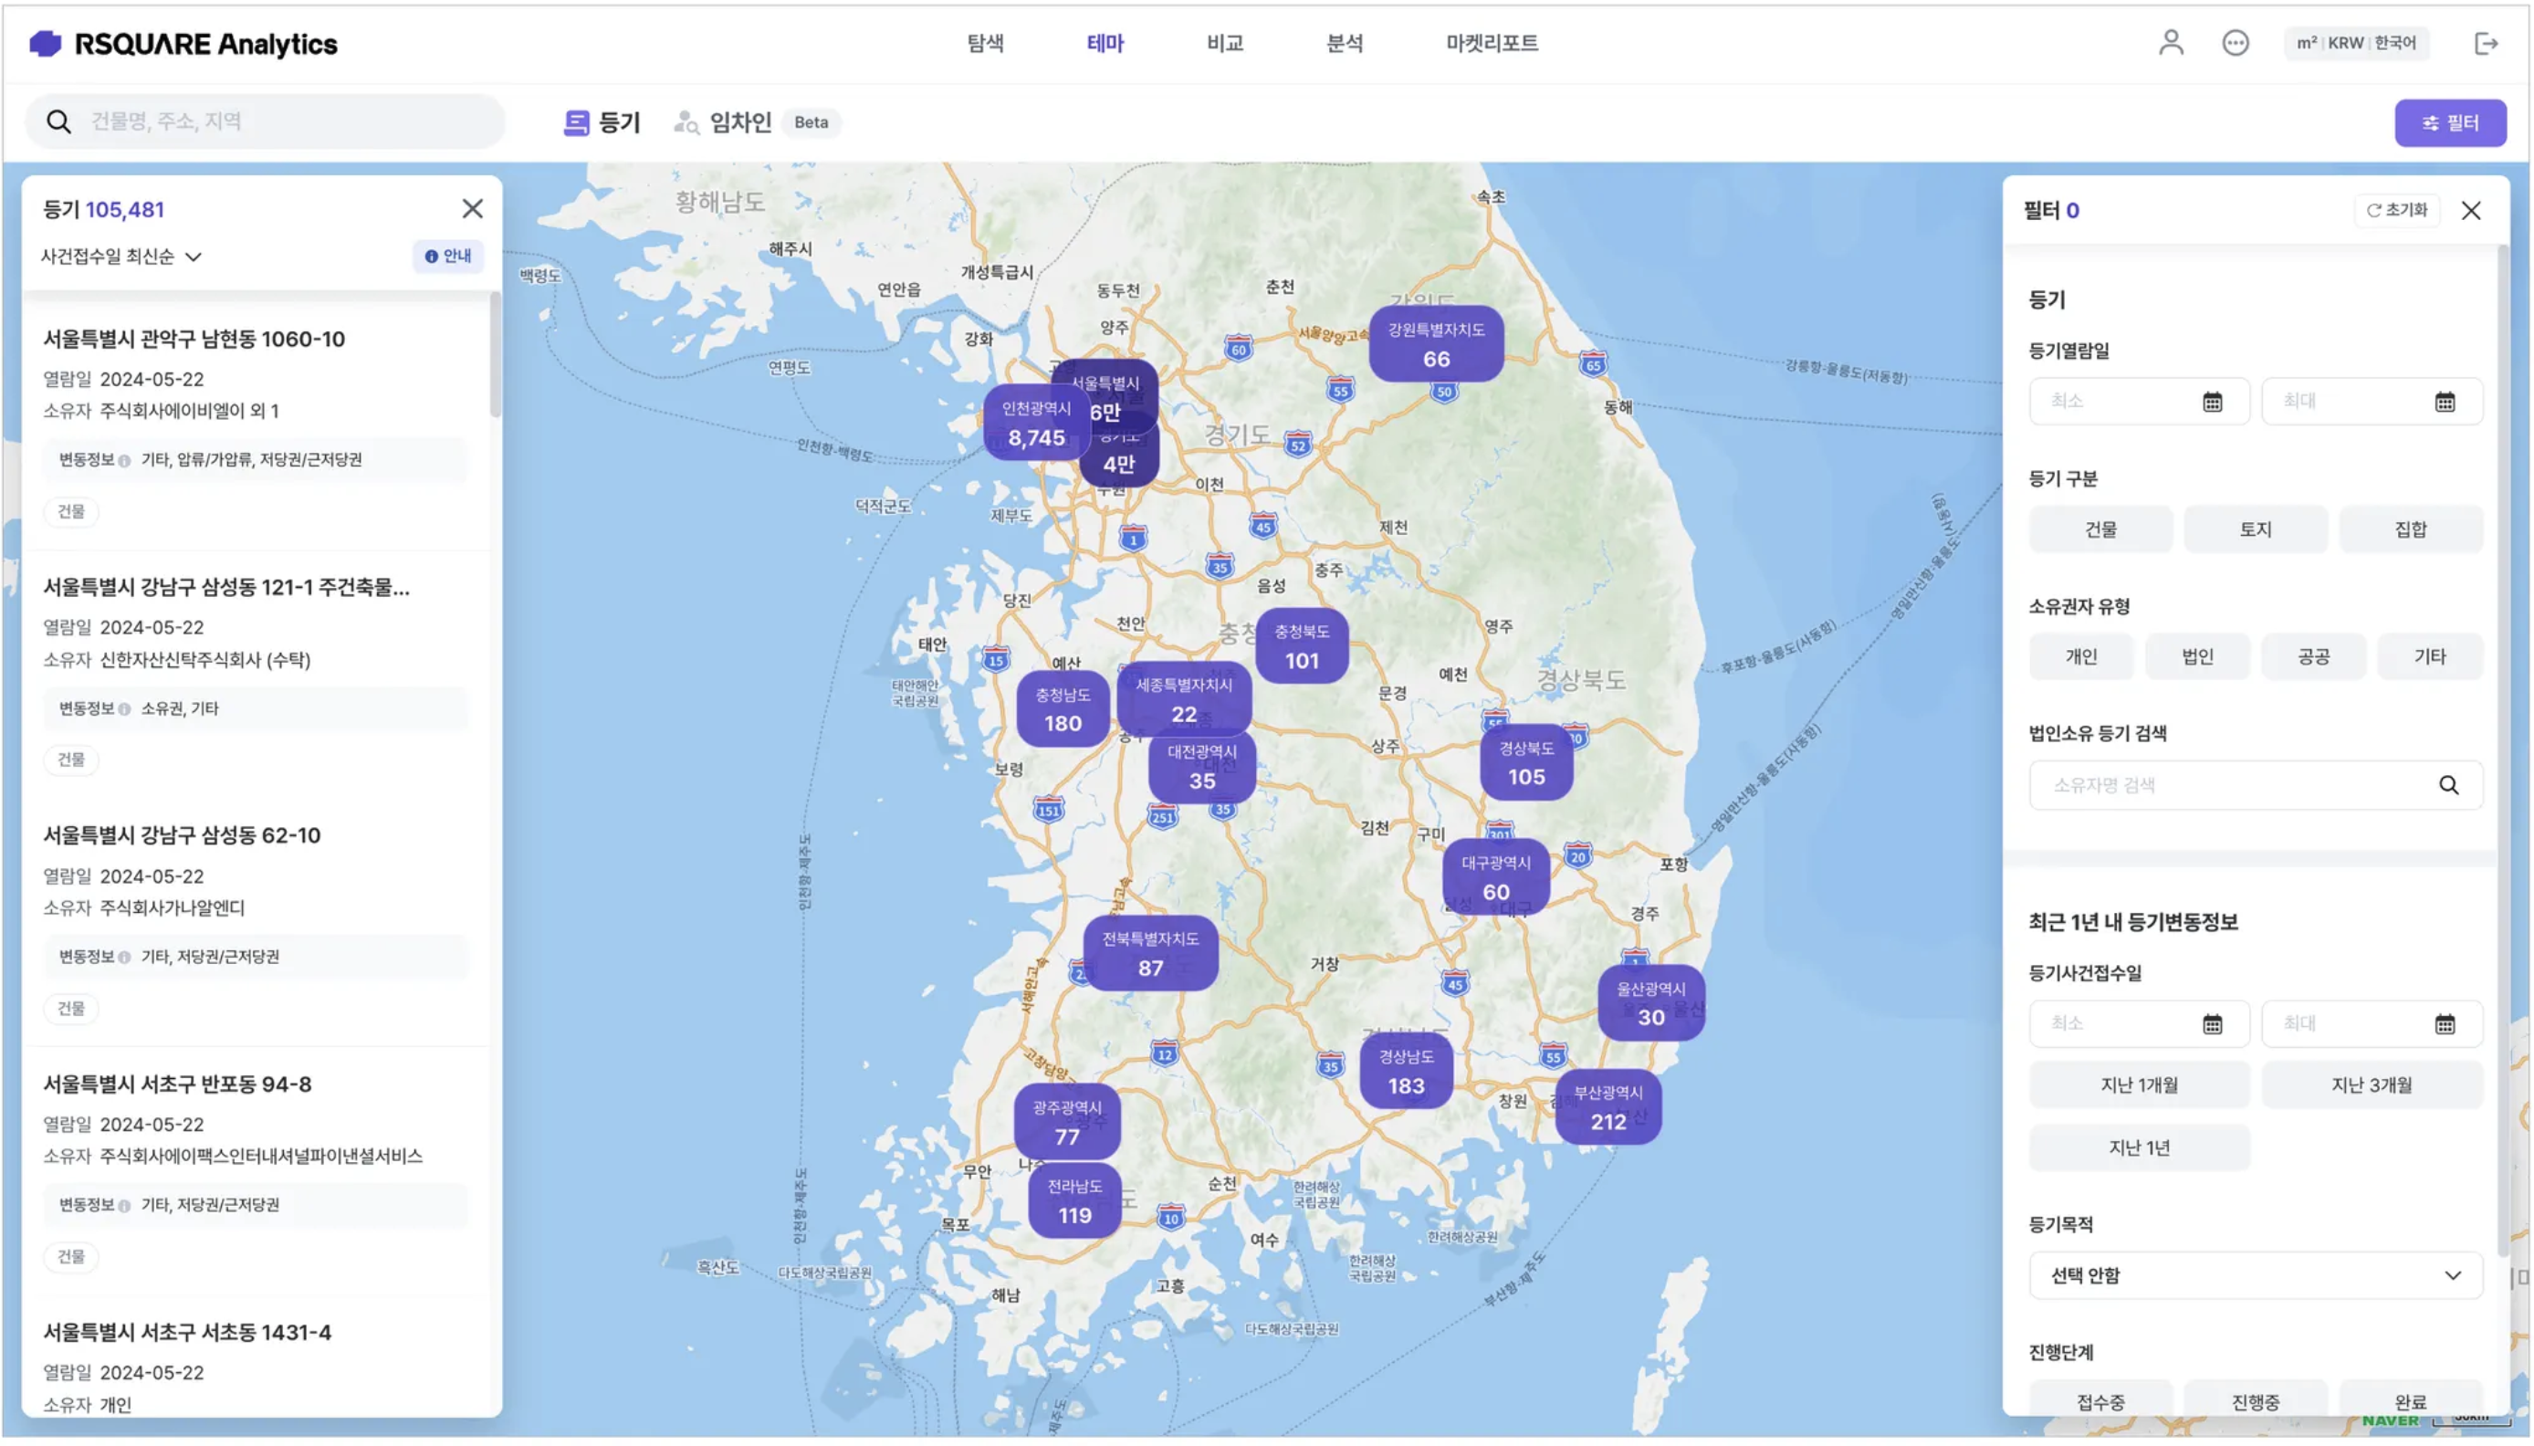
Task: Click the 안내 info button
Action: (x=448, y=257)
